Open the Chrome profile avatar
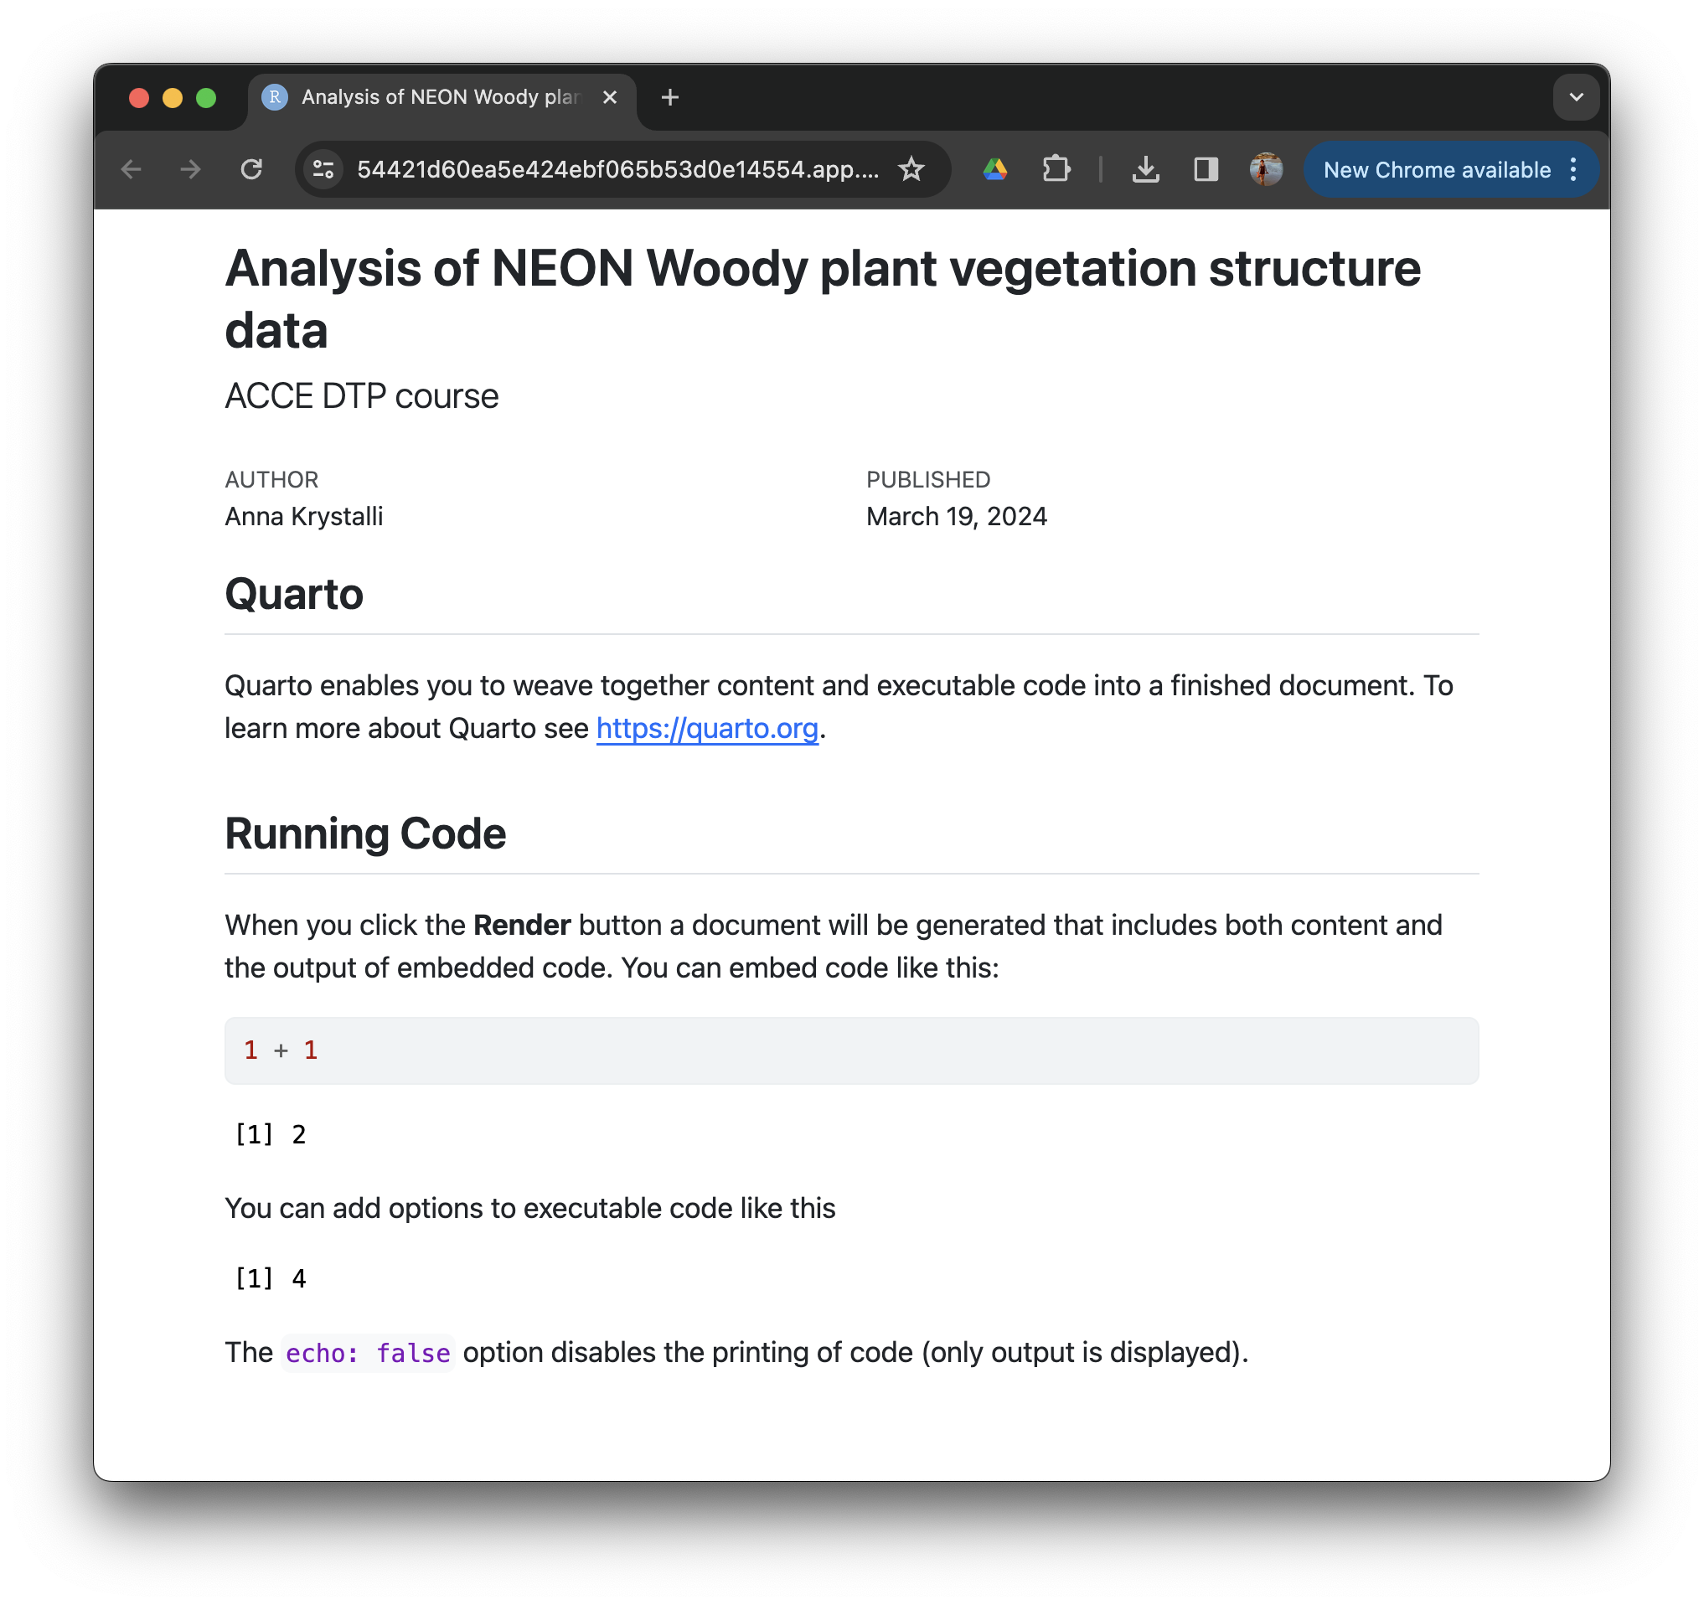The width and height of the screenshot is (1704, 1605). (1266, 170)
